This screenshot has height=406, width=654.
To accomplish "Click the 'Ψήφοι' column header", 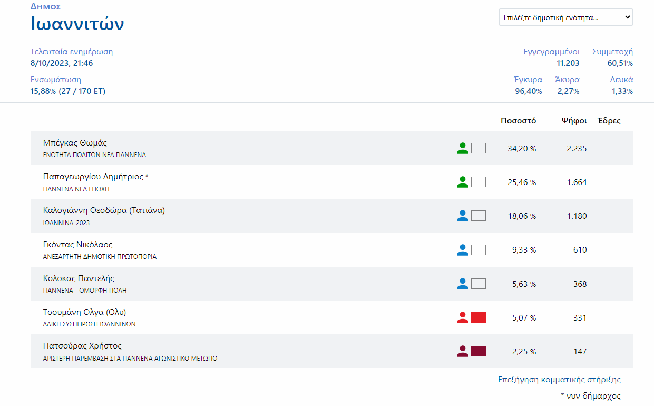I will [574, 121].
